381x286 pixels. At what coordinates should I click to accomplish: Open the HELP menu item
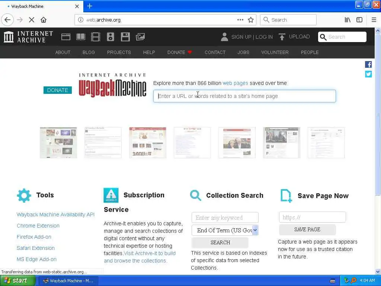tap(149, 52)
